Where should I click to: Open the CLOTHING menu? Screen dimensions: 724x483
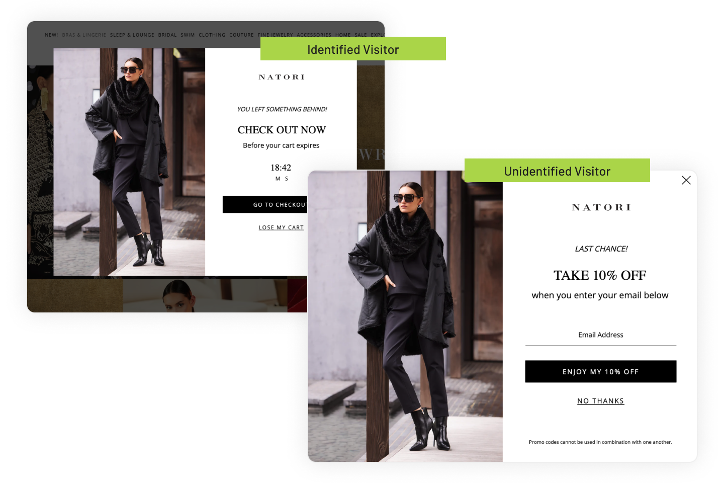pyautogui.click(x=212, y=35)
